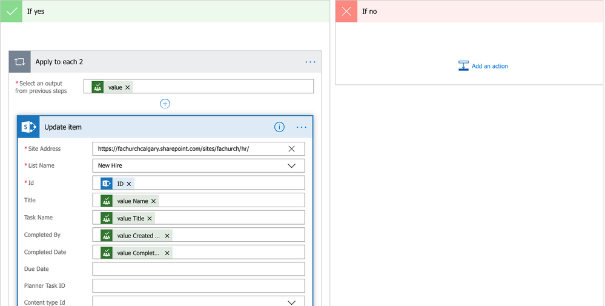Remove the 'value' token from output field
The width and height of the screenshot is (605, 306).
(x=128, y=87)
